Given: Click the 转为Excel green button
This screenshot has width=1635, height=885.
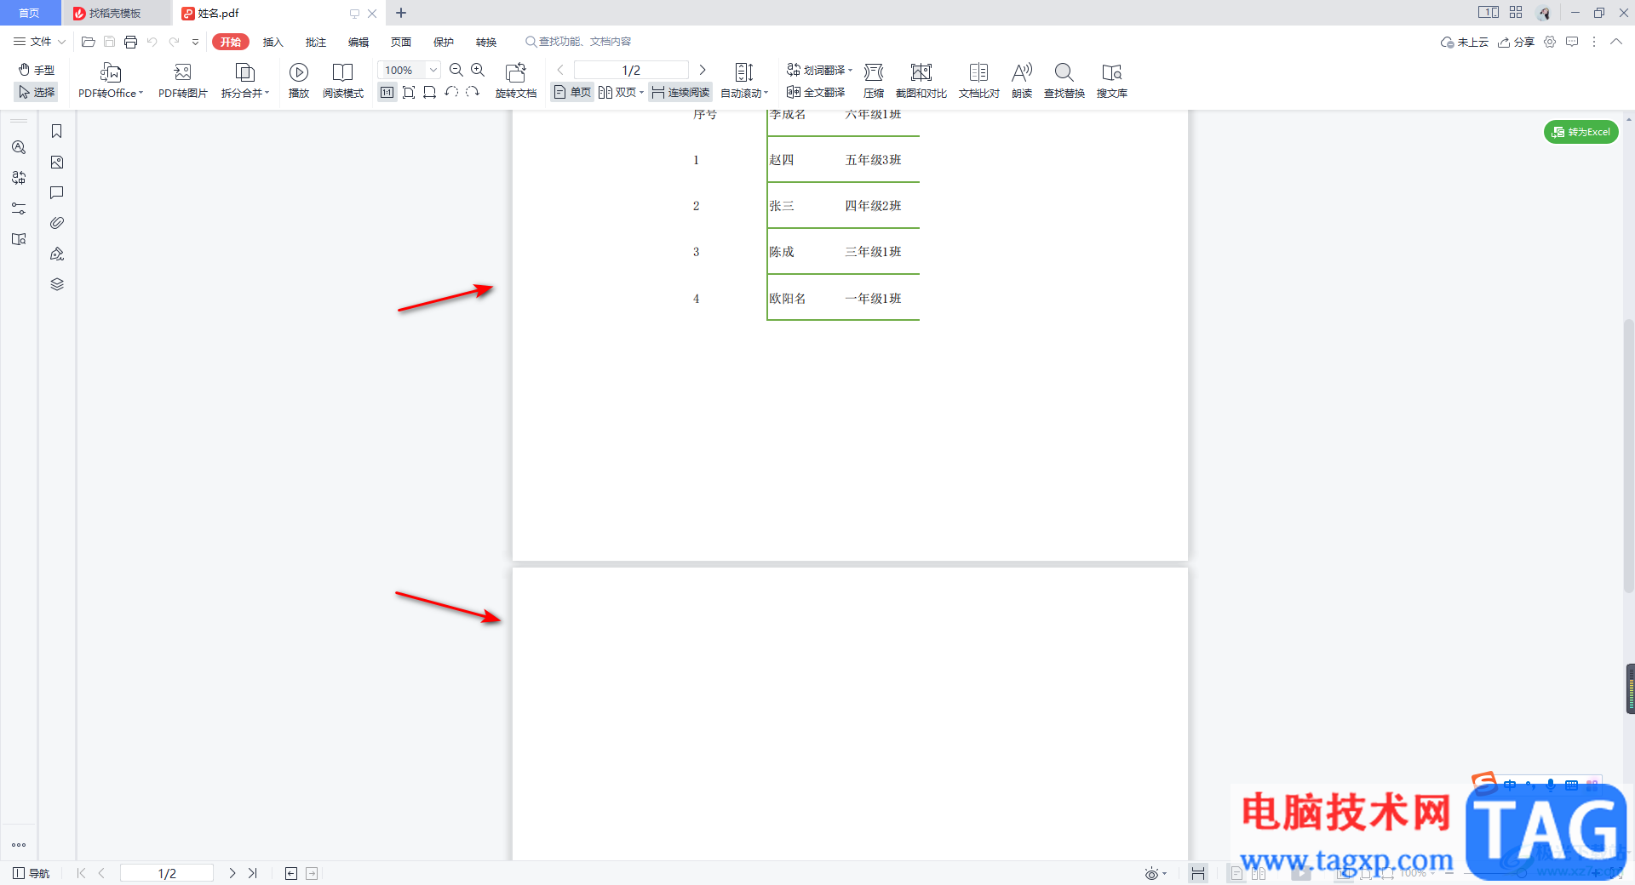Looking at the screenshot, I should (1581, 132).
